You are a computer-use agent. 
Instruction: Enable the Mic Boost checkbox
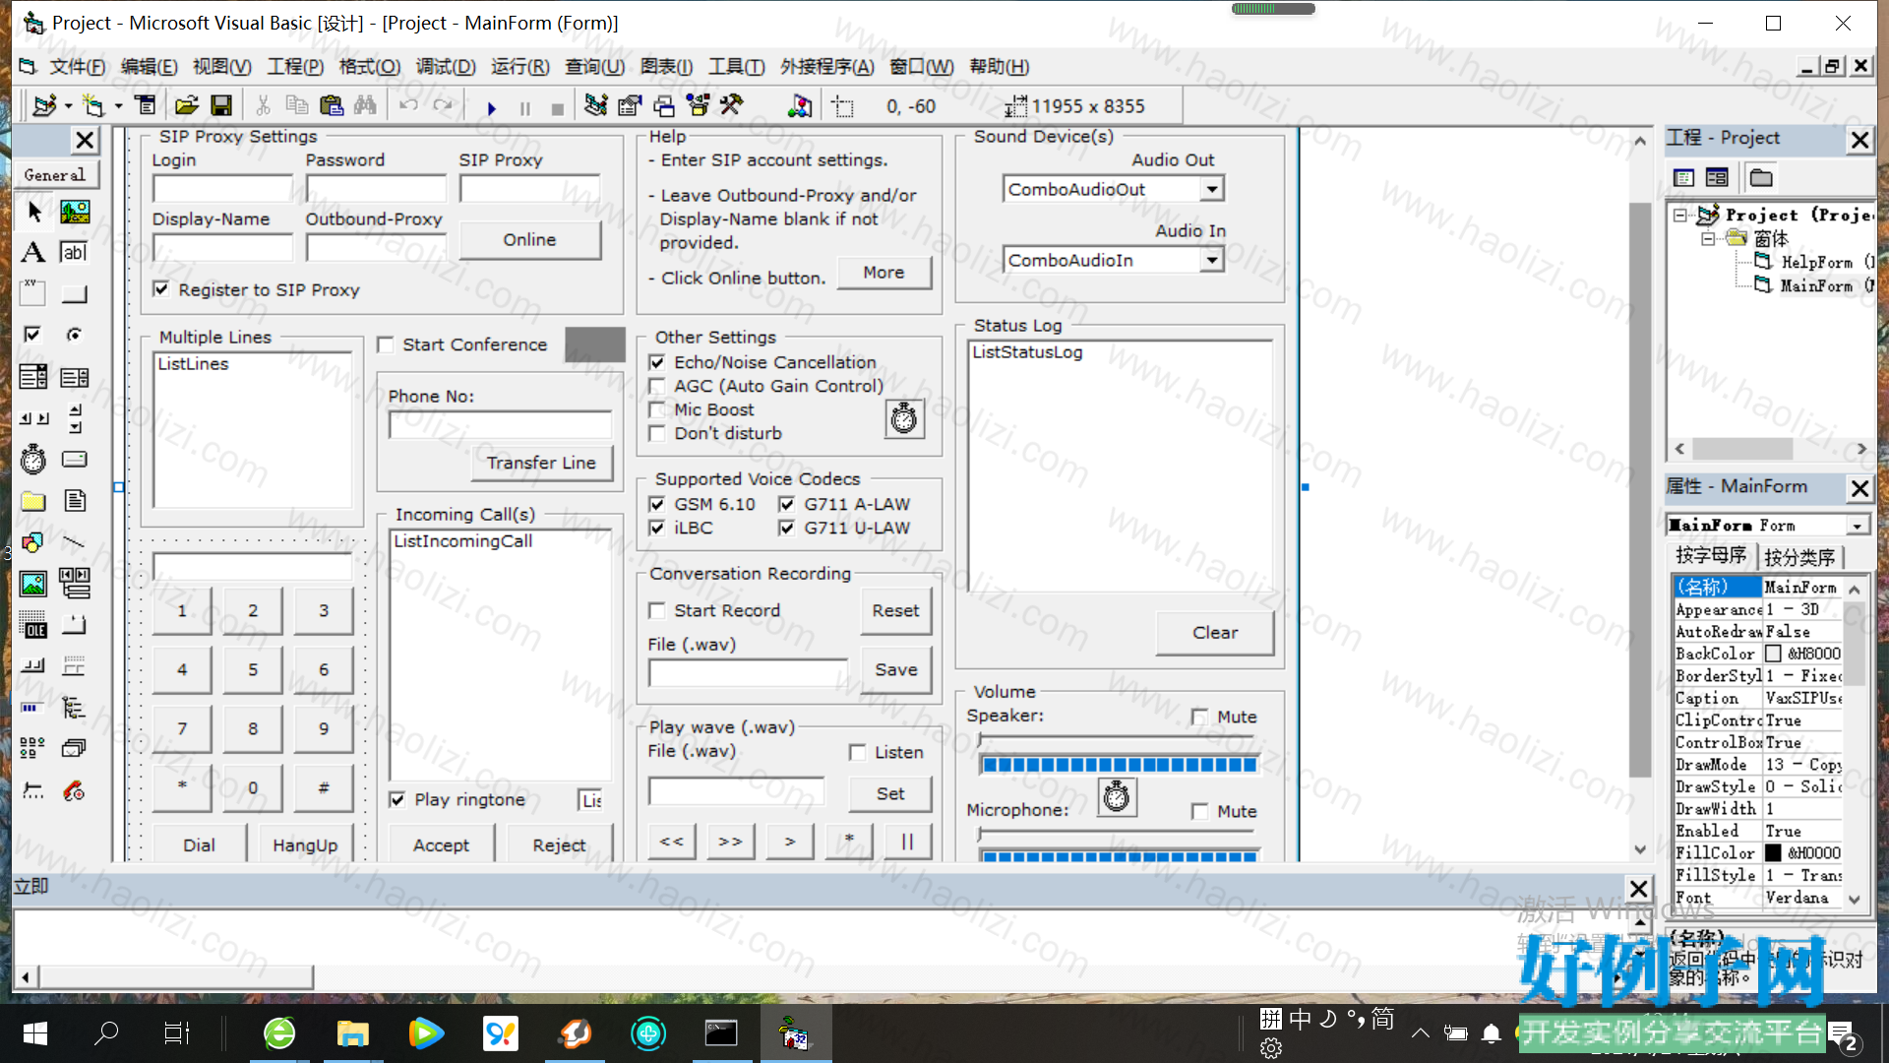657,409
